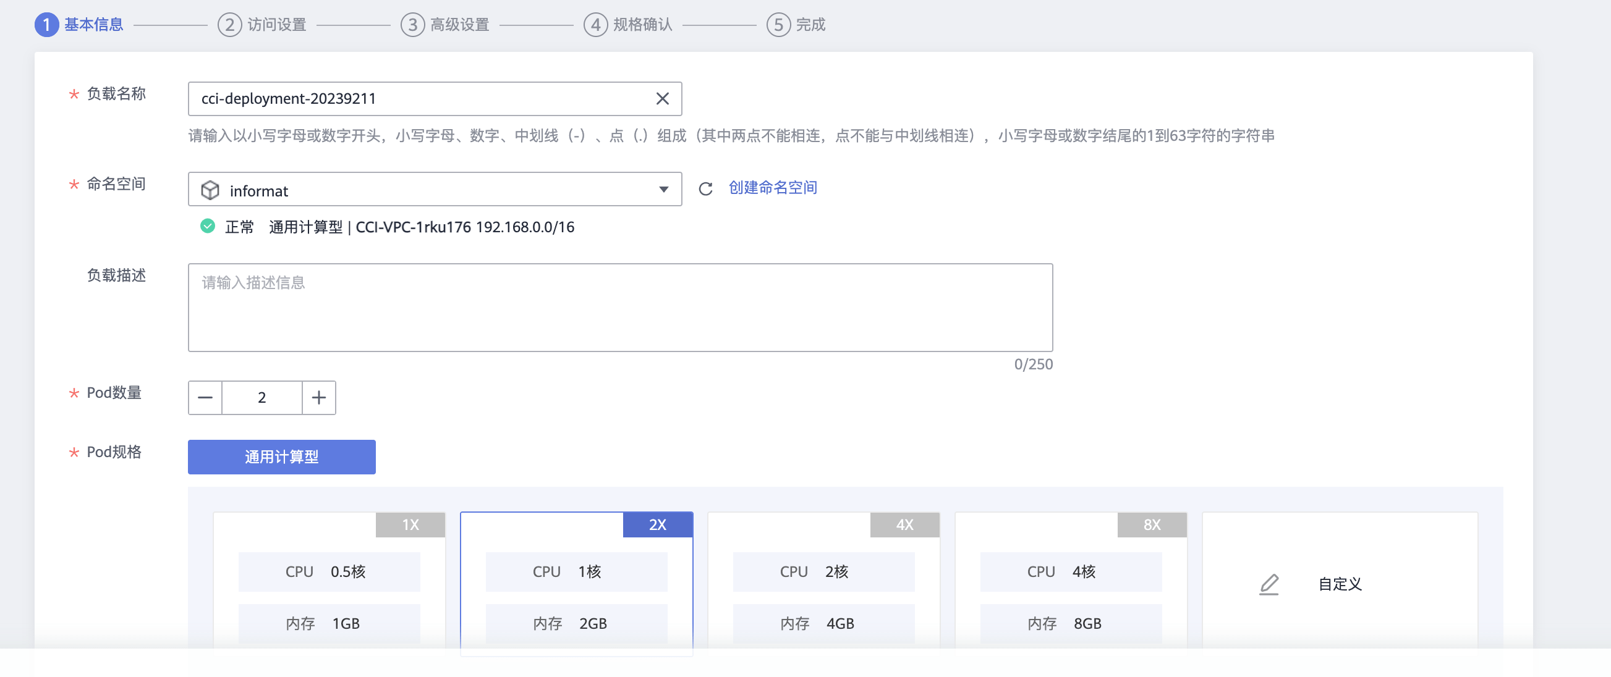Click the pencil icon in the 自定义 card

pyautogui.click(x=1270, y=584)
